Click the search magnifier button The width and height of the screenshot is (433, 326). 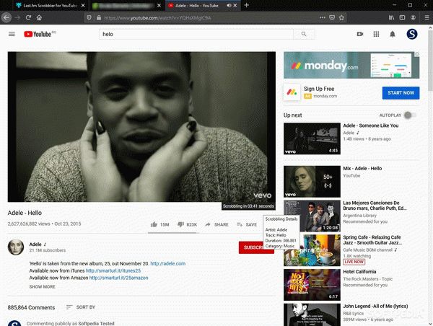tap(304, 34)
